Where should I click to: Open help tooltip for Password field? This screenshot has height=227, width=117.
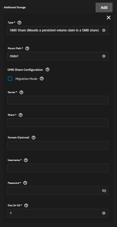coord(25,183)
